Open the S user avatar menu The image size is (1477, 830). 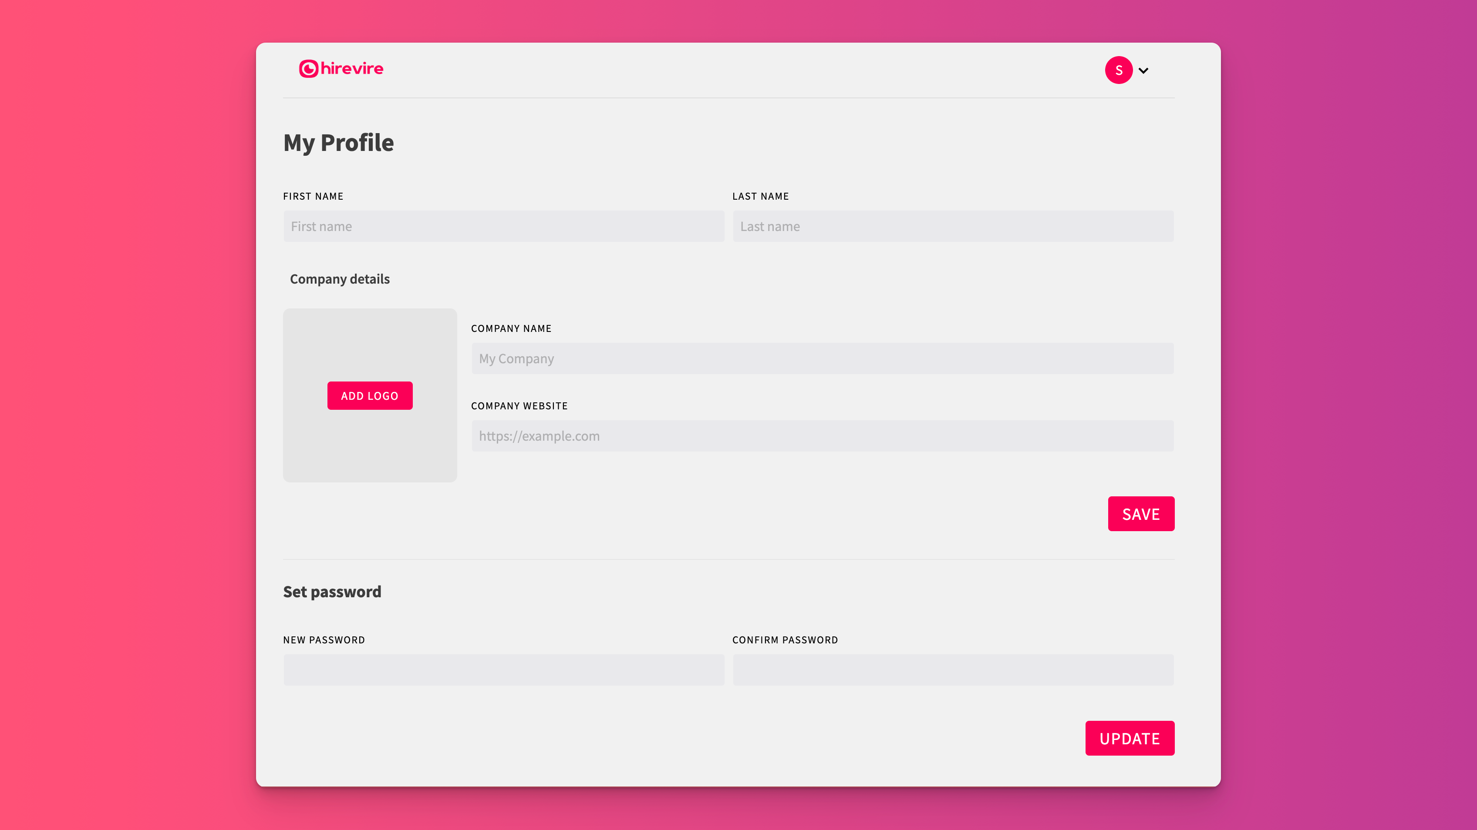click(1118, 70)
